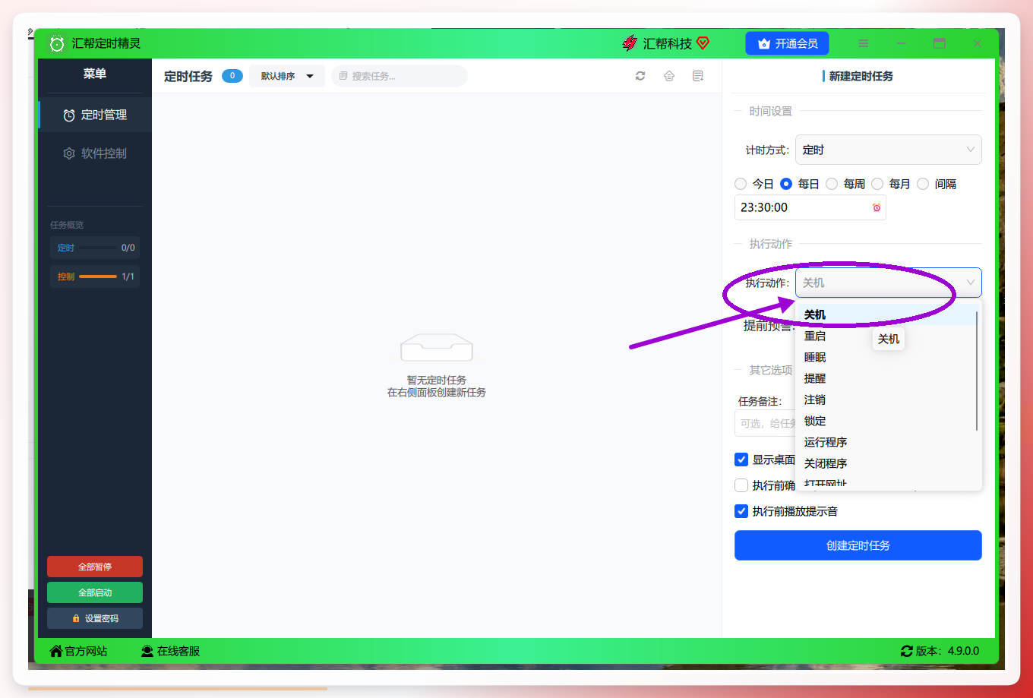The image size is (1033, 698).
Task: Open the 默认排序 sort dropdown
Action: coord(287,76)
